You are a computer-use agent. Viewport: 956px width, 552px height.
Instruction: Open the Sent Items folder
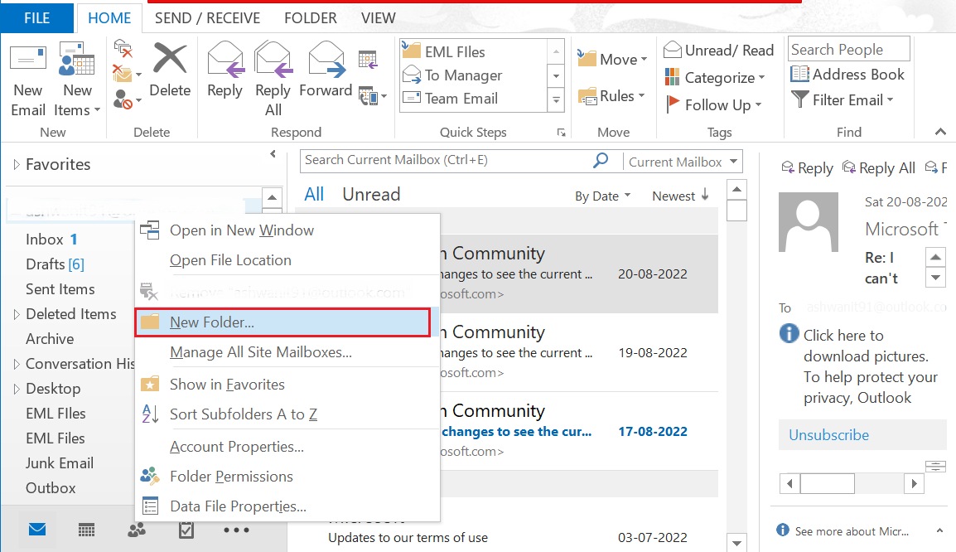point(60,289)
